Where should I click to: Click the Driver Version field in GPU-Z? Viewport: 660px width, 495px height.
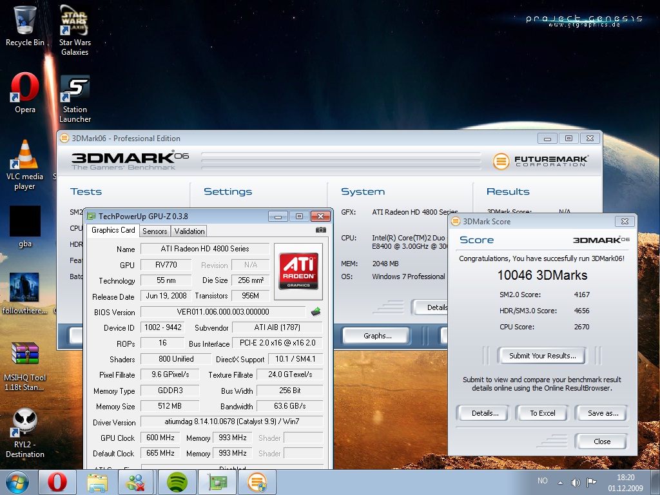pyautogui.click(x=231, y=422)
